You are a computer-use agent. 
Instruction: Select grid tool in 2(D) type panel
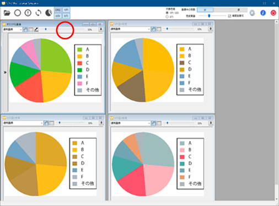tap(52, 123)
